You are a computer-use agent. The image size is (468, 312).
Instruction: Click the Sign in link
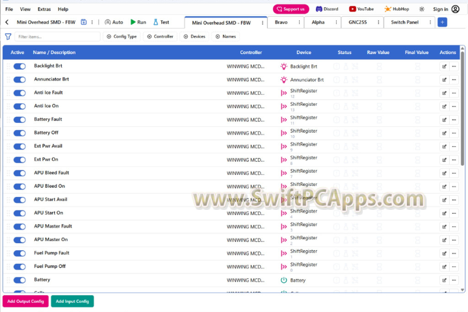[x=440, y=9]
